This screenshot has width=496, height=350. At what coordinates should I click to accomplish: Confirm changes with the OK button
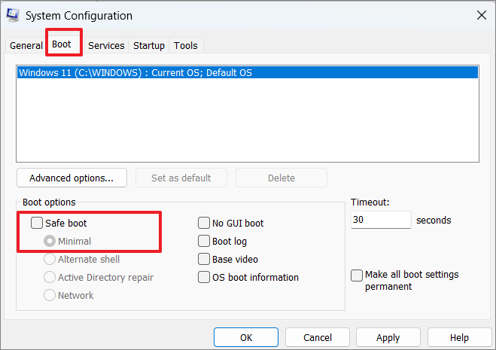(x=246, y=337)
